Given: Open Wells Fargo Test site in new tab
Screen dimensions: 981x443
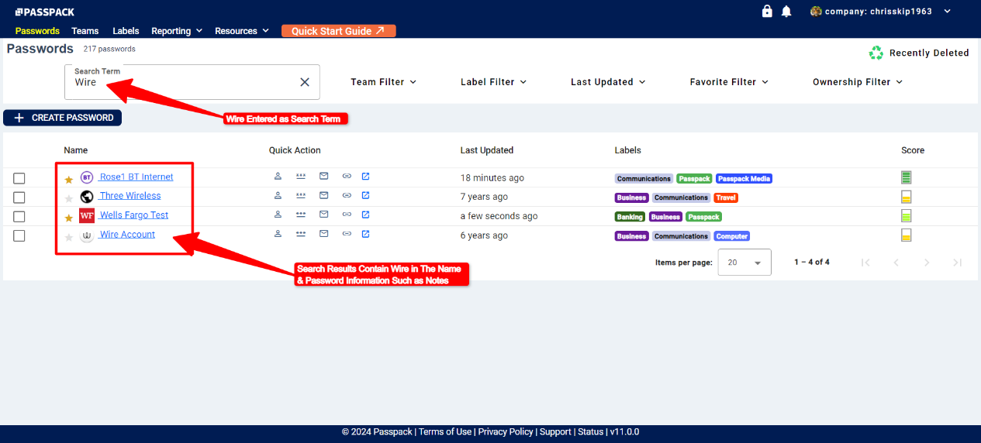Looking at the screenshot, I should click(x=365, y=215).
